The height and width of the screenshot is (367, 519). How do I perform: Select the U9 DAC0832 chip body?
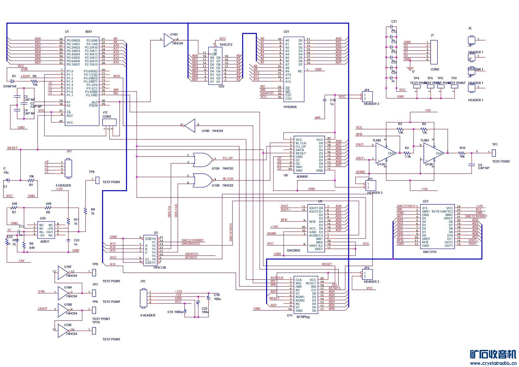316,228
